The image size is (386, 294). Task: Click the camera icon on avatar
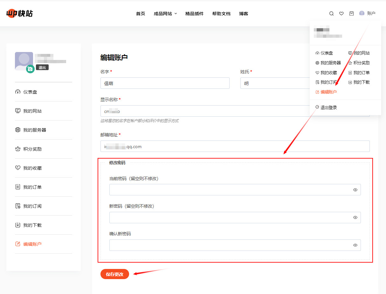click(30, 69)
